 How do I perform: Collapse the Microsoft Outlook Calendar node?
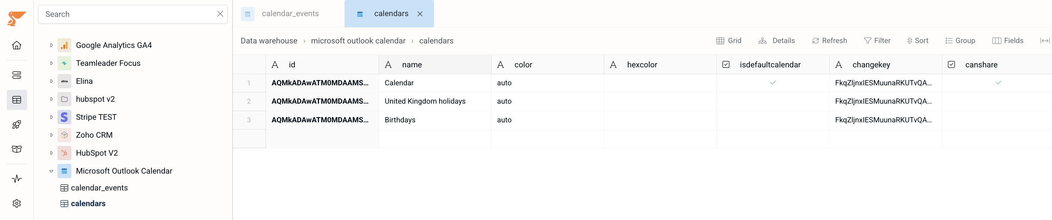pos(51,171)
